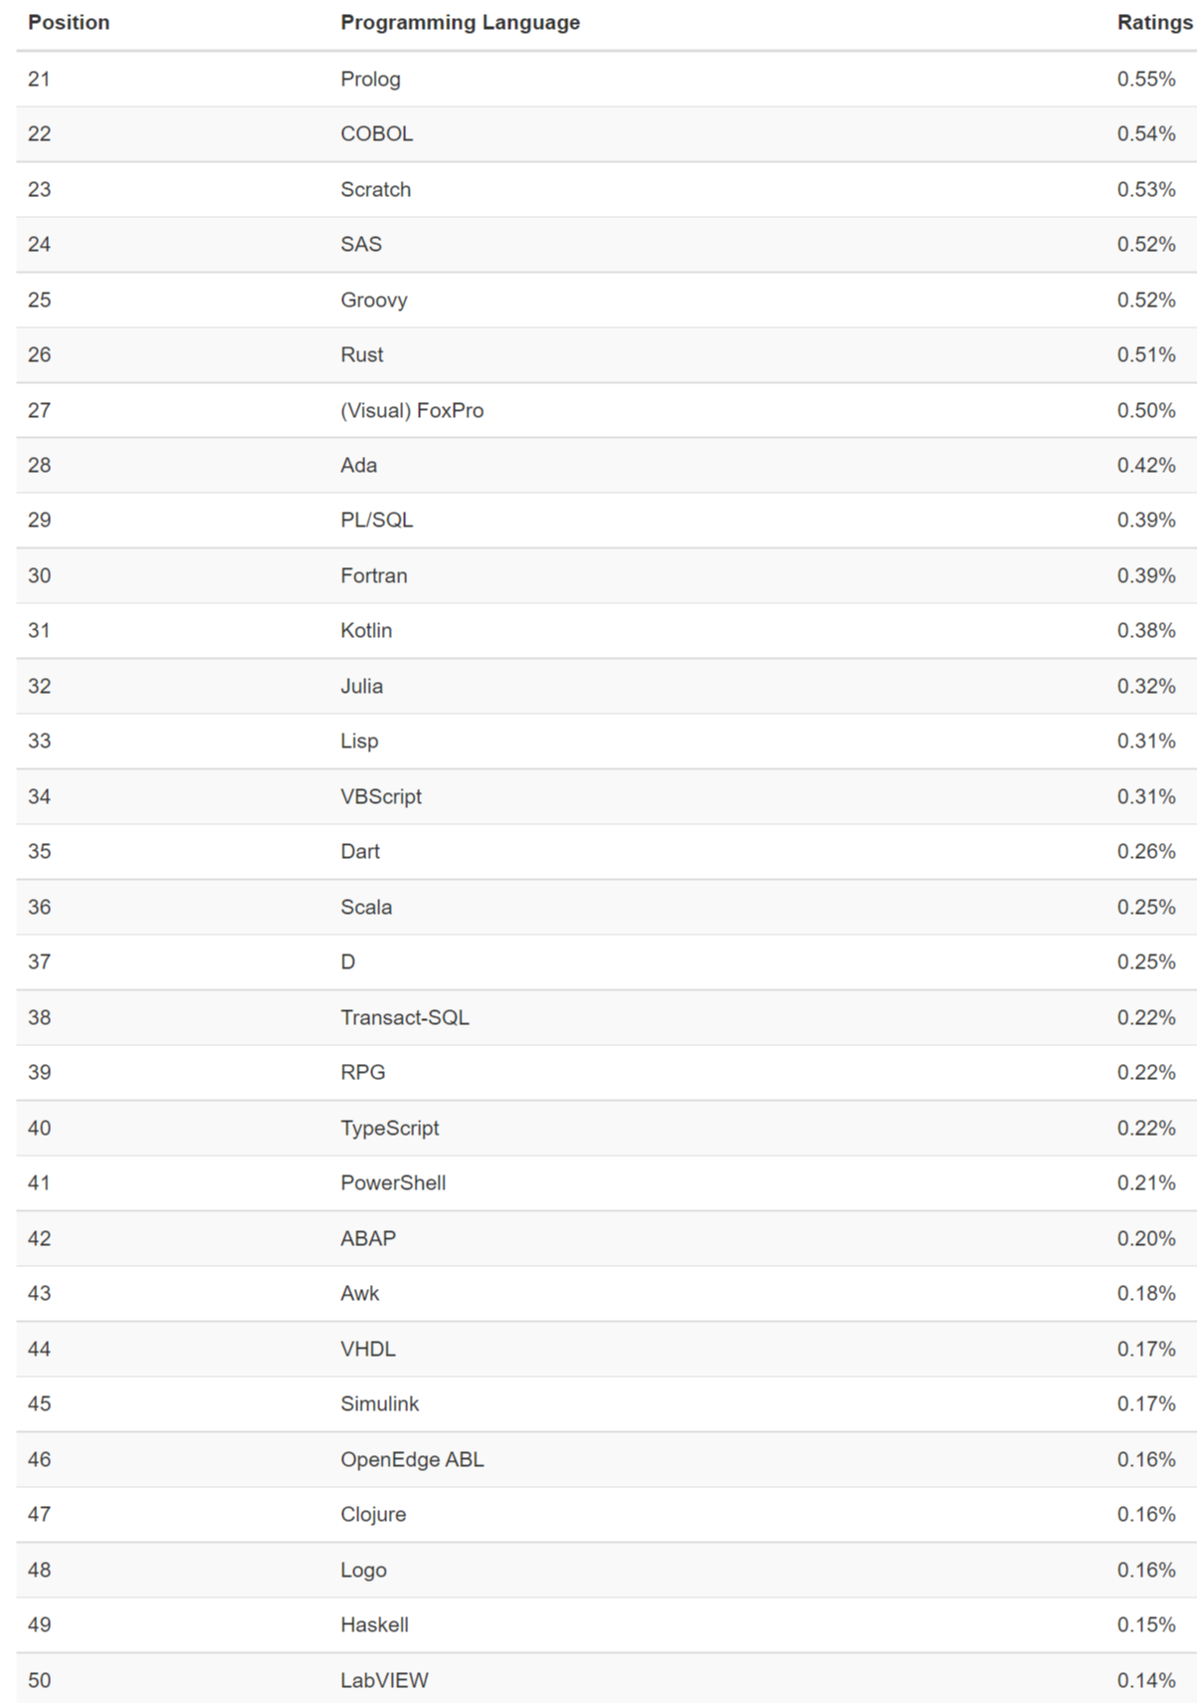The image size is (1197, 1703).
Task: Click the TypeScript language name
Action: point(389,1128)
